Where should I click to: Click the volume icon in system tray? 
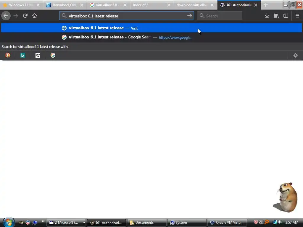[x=280, y=222]
